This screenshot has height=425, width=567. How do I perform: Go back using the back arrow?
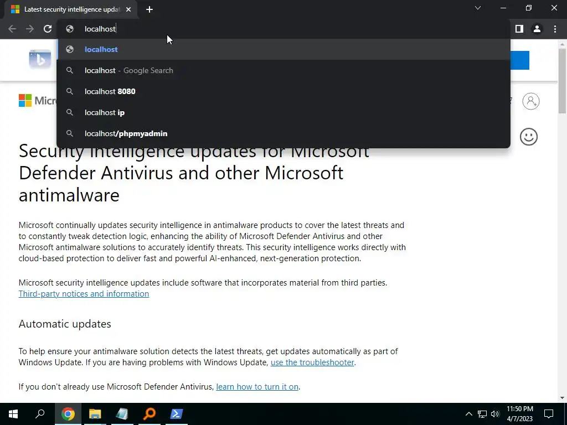click(x=12, y=29)
